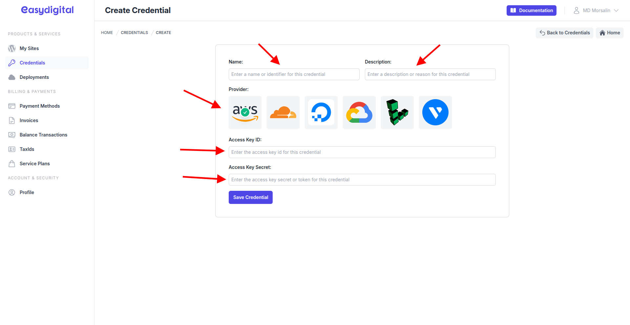Click the Save Credential button

[250, 197]
